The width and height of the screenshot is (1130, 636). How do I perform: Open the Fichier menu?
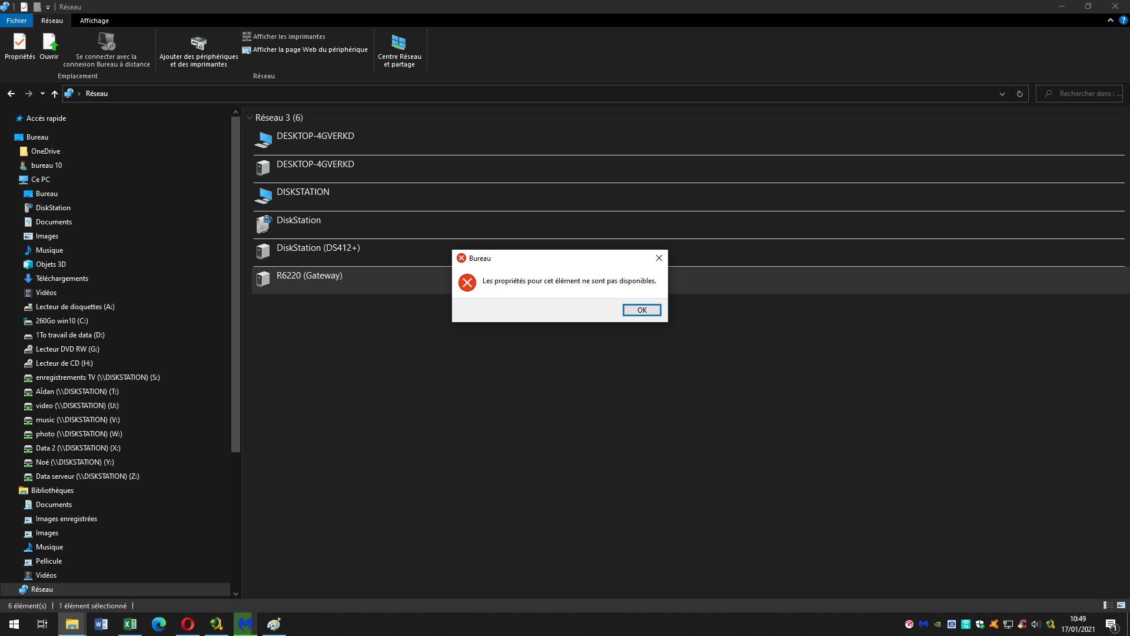[x=16, y=21]
